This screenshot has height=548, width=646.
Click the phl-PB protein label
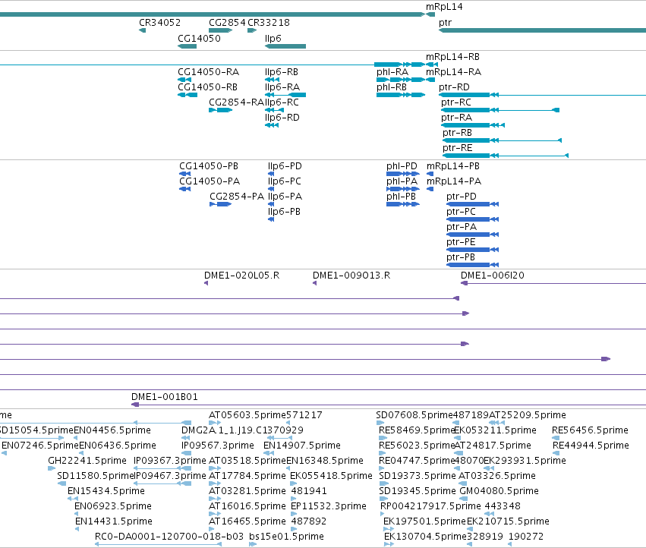click(x=402, y=197)
